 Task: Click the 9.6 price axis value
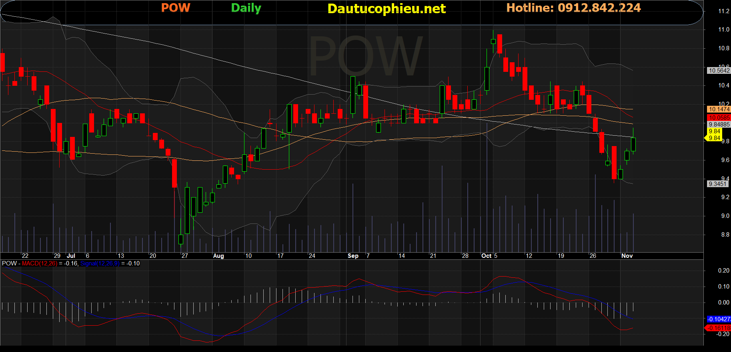pyautogui.click(x=725, y=160)
